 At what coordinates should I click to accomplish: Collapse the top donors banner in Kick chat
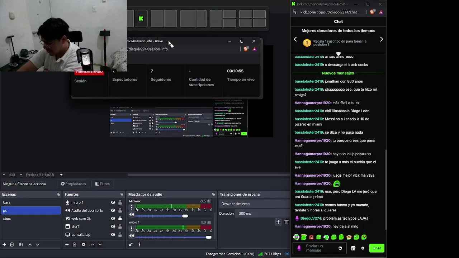click(338, 54)
